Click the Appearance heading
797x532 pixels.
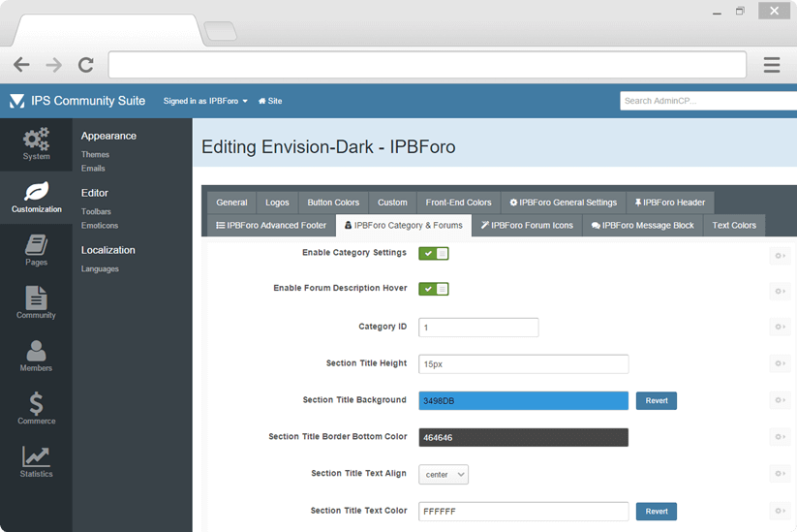(108, 136)
